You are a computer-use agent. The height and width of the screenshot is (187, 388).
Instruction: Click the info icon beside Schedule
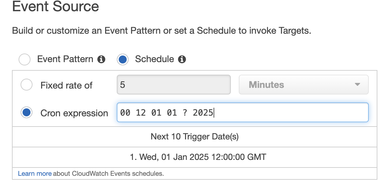coord(182,59)
